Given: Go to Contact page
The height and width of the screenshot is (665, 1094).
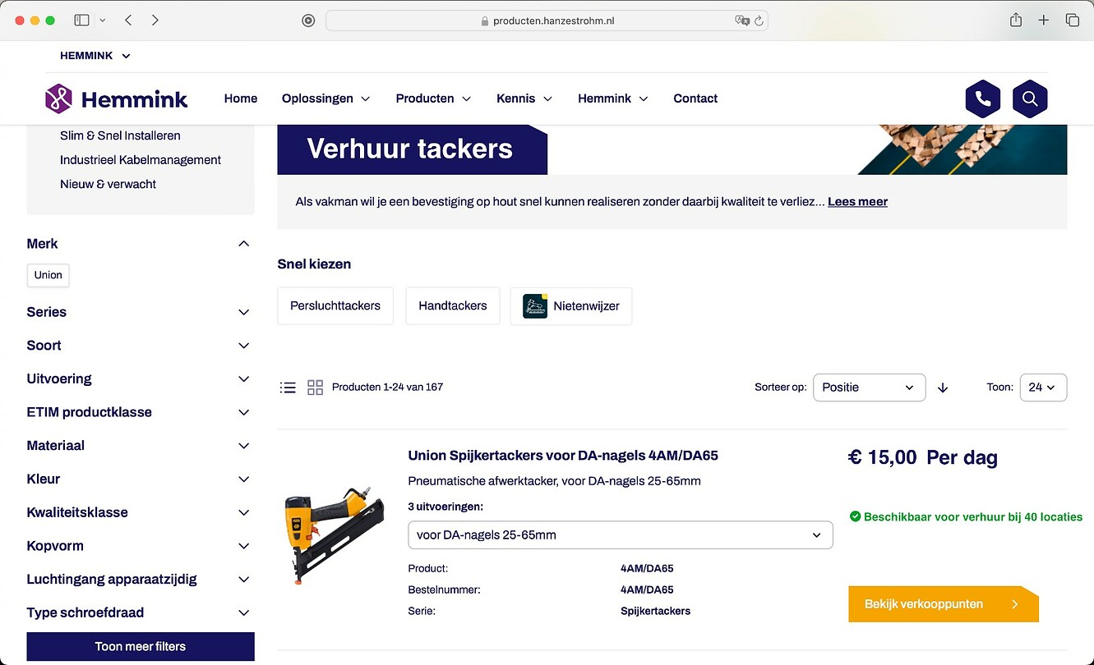Looking at the screenshot, I should tap(695, 99).
